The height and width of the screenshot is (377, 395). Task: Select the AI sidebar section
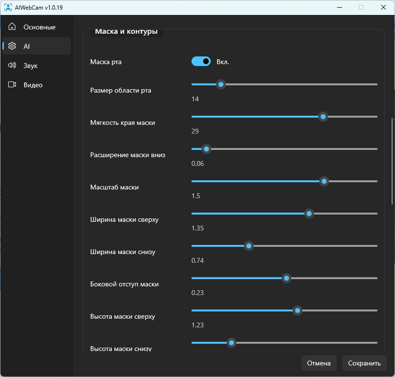click(x=37, y=46)
